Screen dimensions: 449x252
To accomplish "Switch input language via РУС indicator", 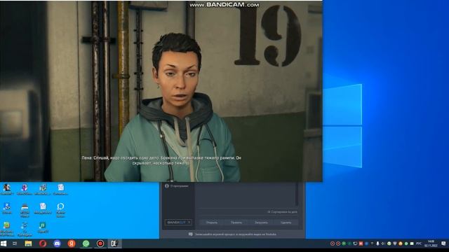I will (419, 244).
